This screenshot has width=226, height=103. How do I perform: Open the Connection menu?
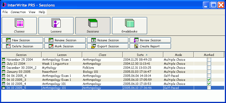[18, 12]
